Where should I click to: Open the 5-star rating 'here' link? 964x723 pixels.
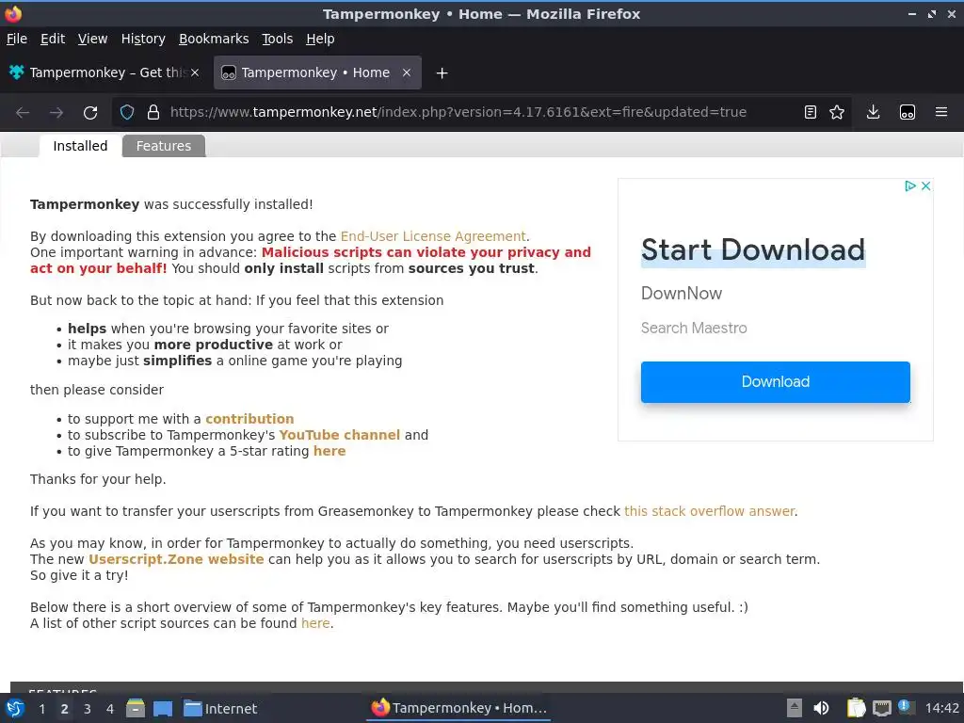(x=329, y=451)
